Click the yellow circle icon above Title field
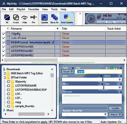127x124 pixels. [x=109, y=68]
